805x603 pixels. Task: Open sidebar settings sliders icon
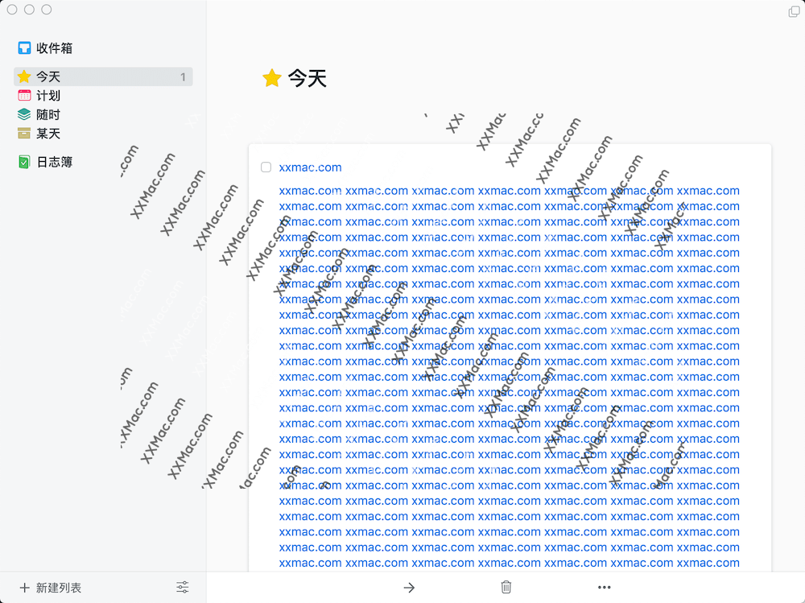click(x=183, y=588)
